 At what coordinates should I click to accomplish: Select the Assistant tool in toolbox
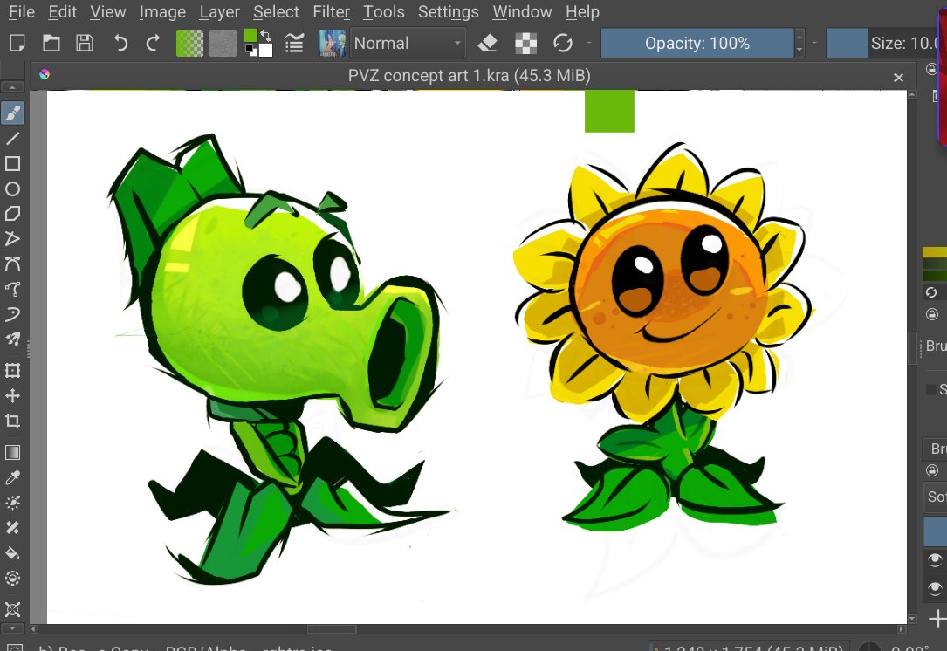coord(13,609)
